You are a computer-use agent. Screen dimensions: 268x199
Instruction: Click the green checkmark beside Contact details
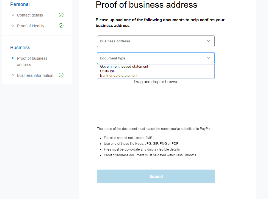(61, 15)
